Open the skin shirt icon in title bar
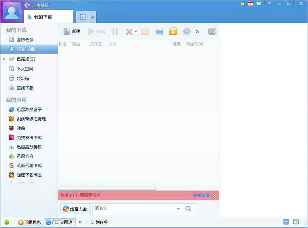 point(259,4)
